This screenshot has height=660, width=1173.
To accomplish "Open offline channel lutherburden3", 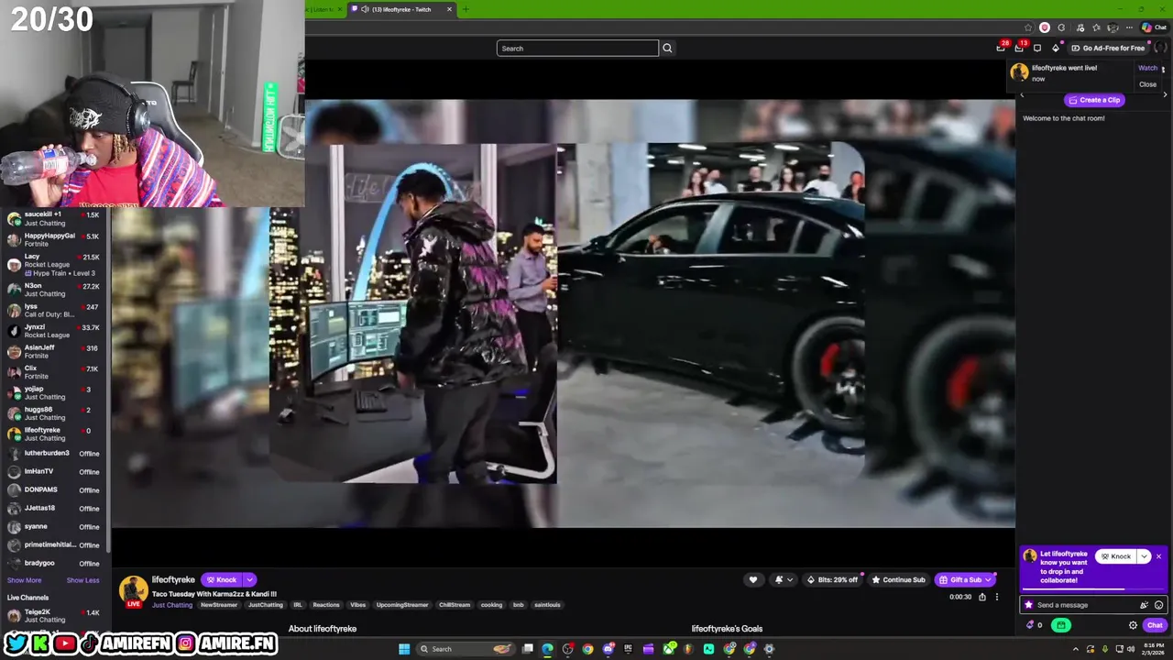I will pyautogui.click(x=55, y=454).
